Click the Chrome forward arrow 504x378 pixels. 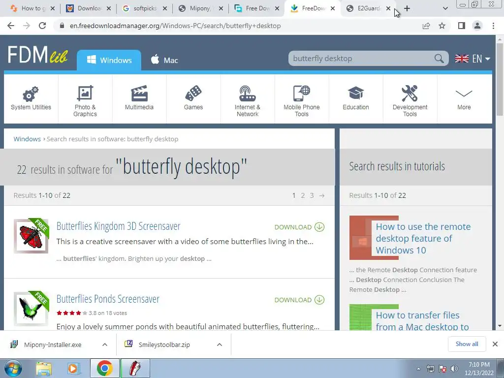pos(27,26)
